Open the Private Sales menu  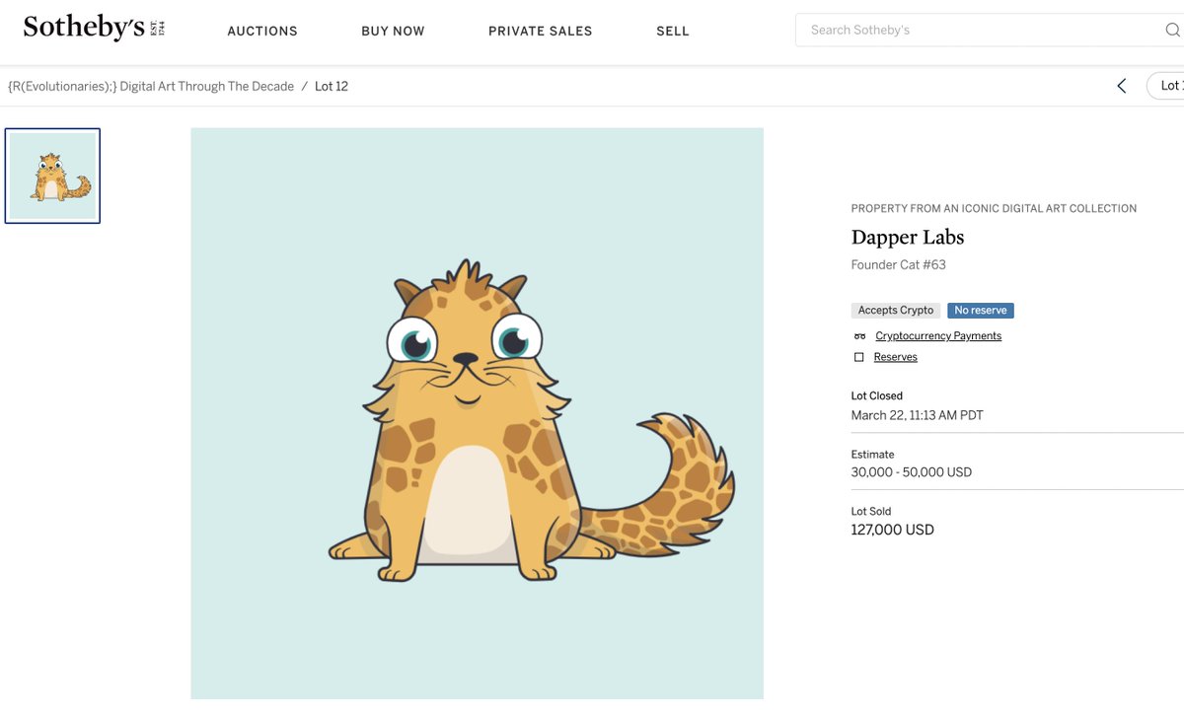(541, 31)
